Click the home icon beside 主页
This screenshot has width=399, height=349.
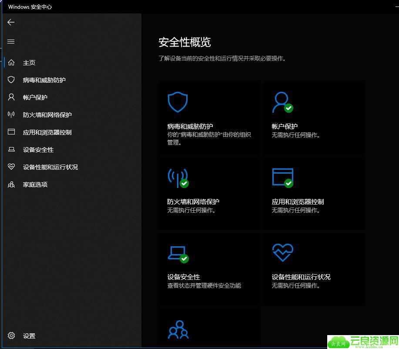click(11, 62)
